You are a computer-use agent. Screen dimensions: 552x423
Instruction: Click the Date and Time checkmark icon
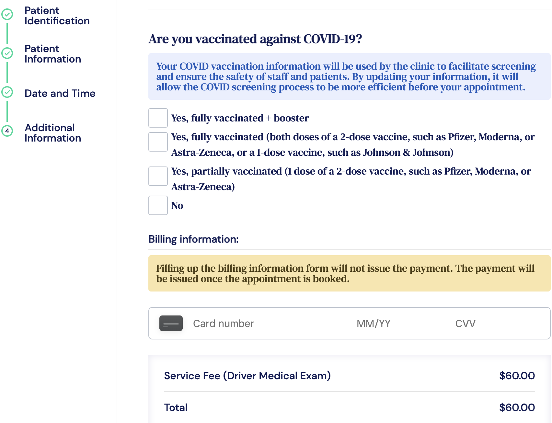7,92
